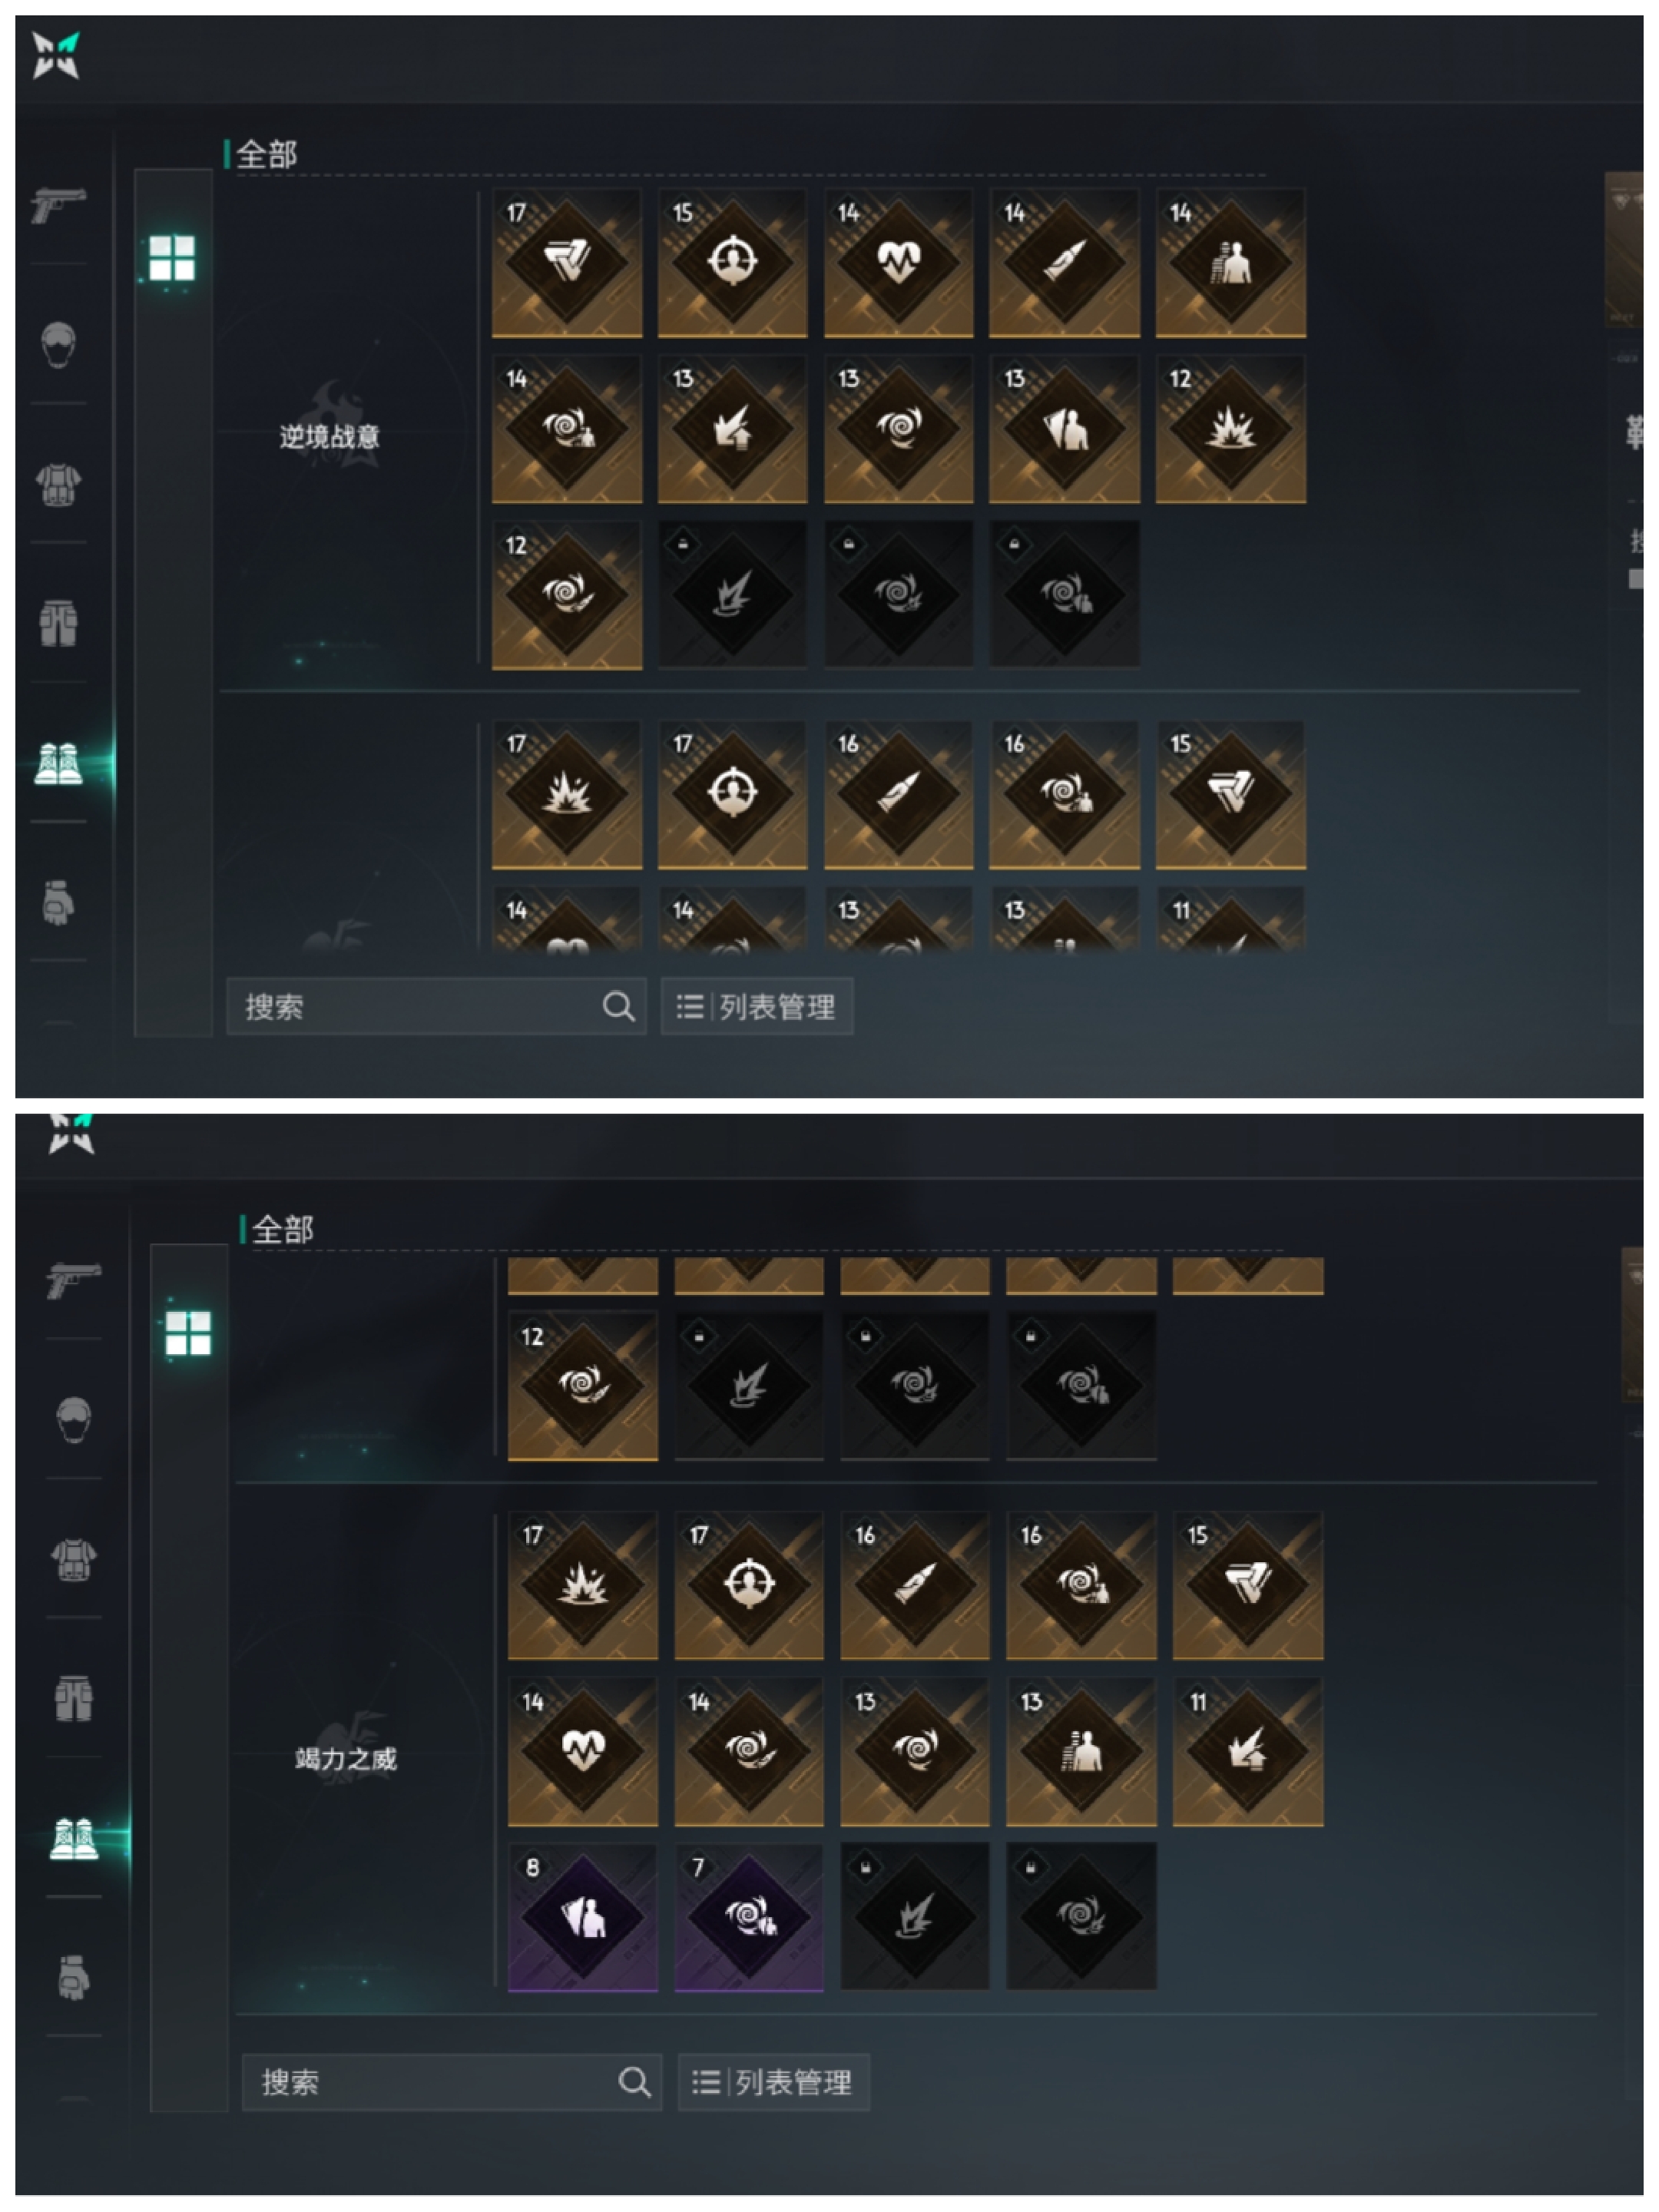Select the highlighted boots category in top sidebar
This screenshot has height=2212, width=1659.
point(58,763)
